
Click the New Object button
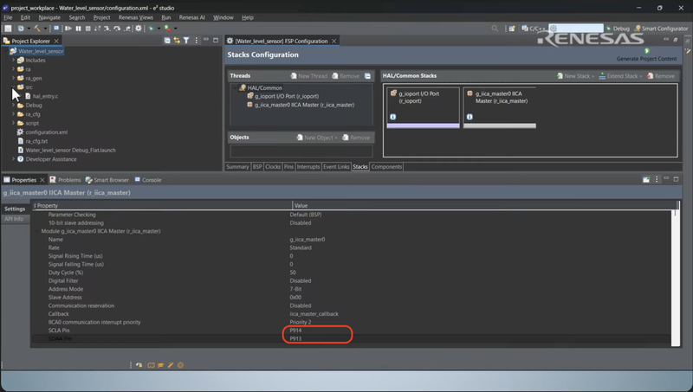[316, 138]
